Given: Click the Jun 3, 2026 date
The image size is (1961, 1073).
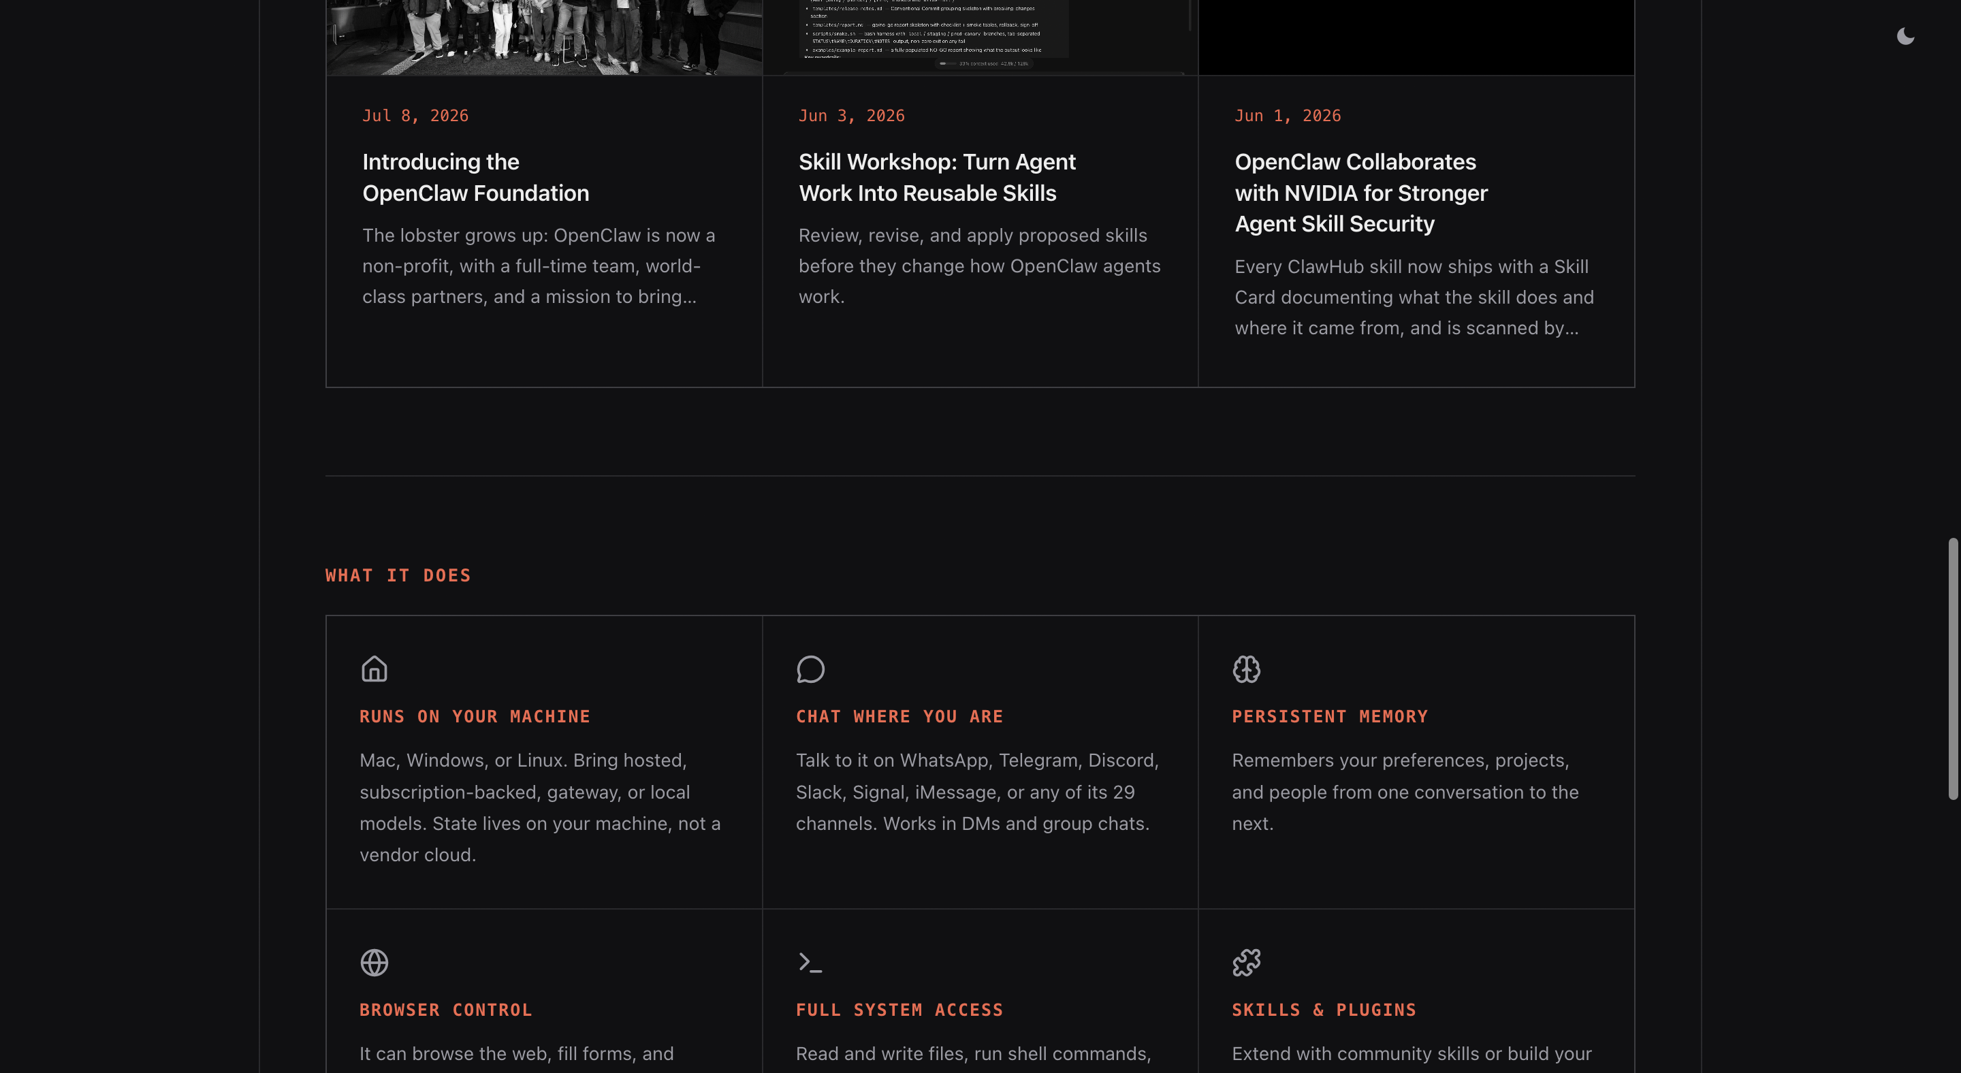Looking at the screenshot, I should coord(852,116).
